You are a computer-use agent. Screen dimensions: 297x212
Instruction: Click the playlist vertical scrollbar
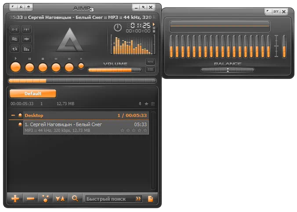tap(153, 150)
